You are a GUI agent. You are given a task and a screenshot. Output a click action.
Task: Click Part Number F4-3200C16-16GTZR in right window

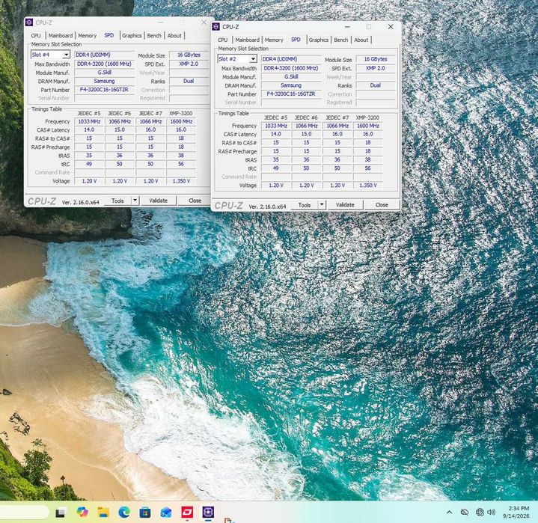pos(291,94)
